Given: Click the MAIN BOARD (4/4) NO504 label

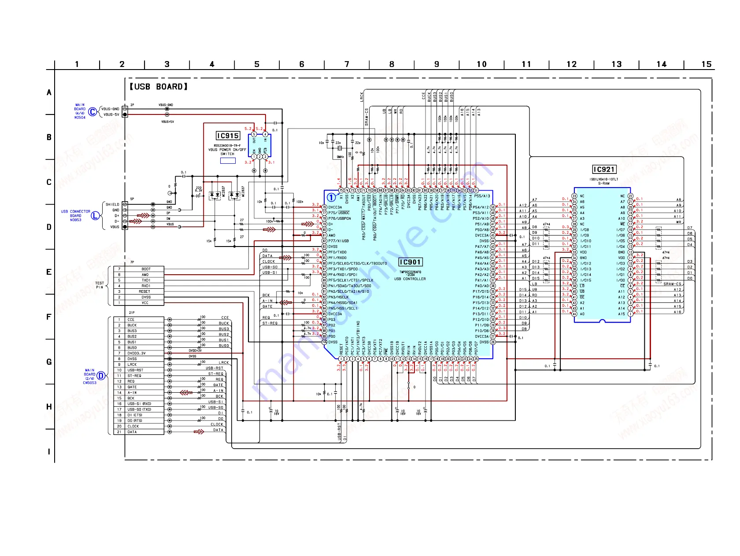Looking at the screenshot, I should point(80,111).
